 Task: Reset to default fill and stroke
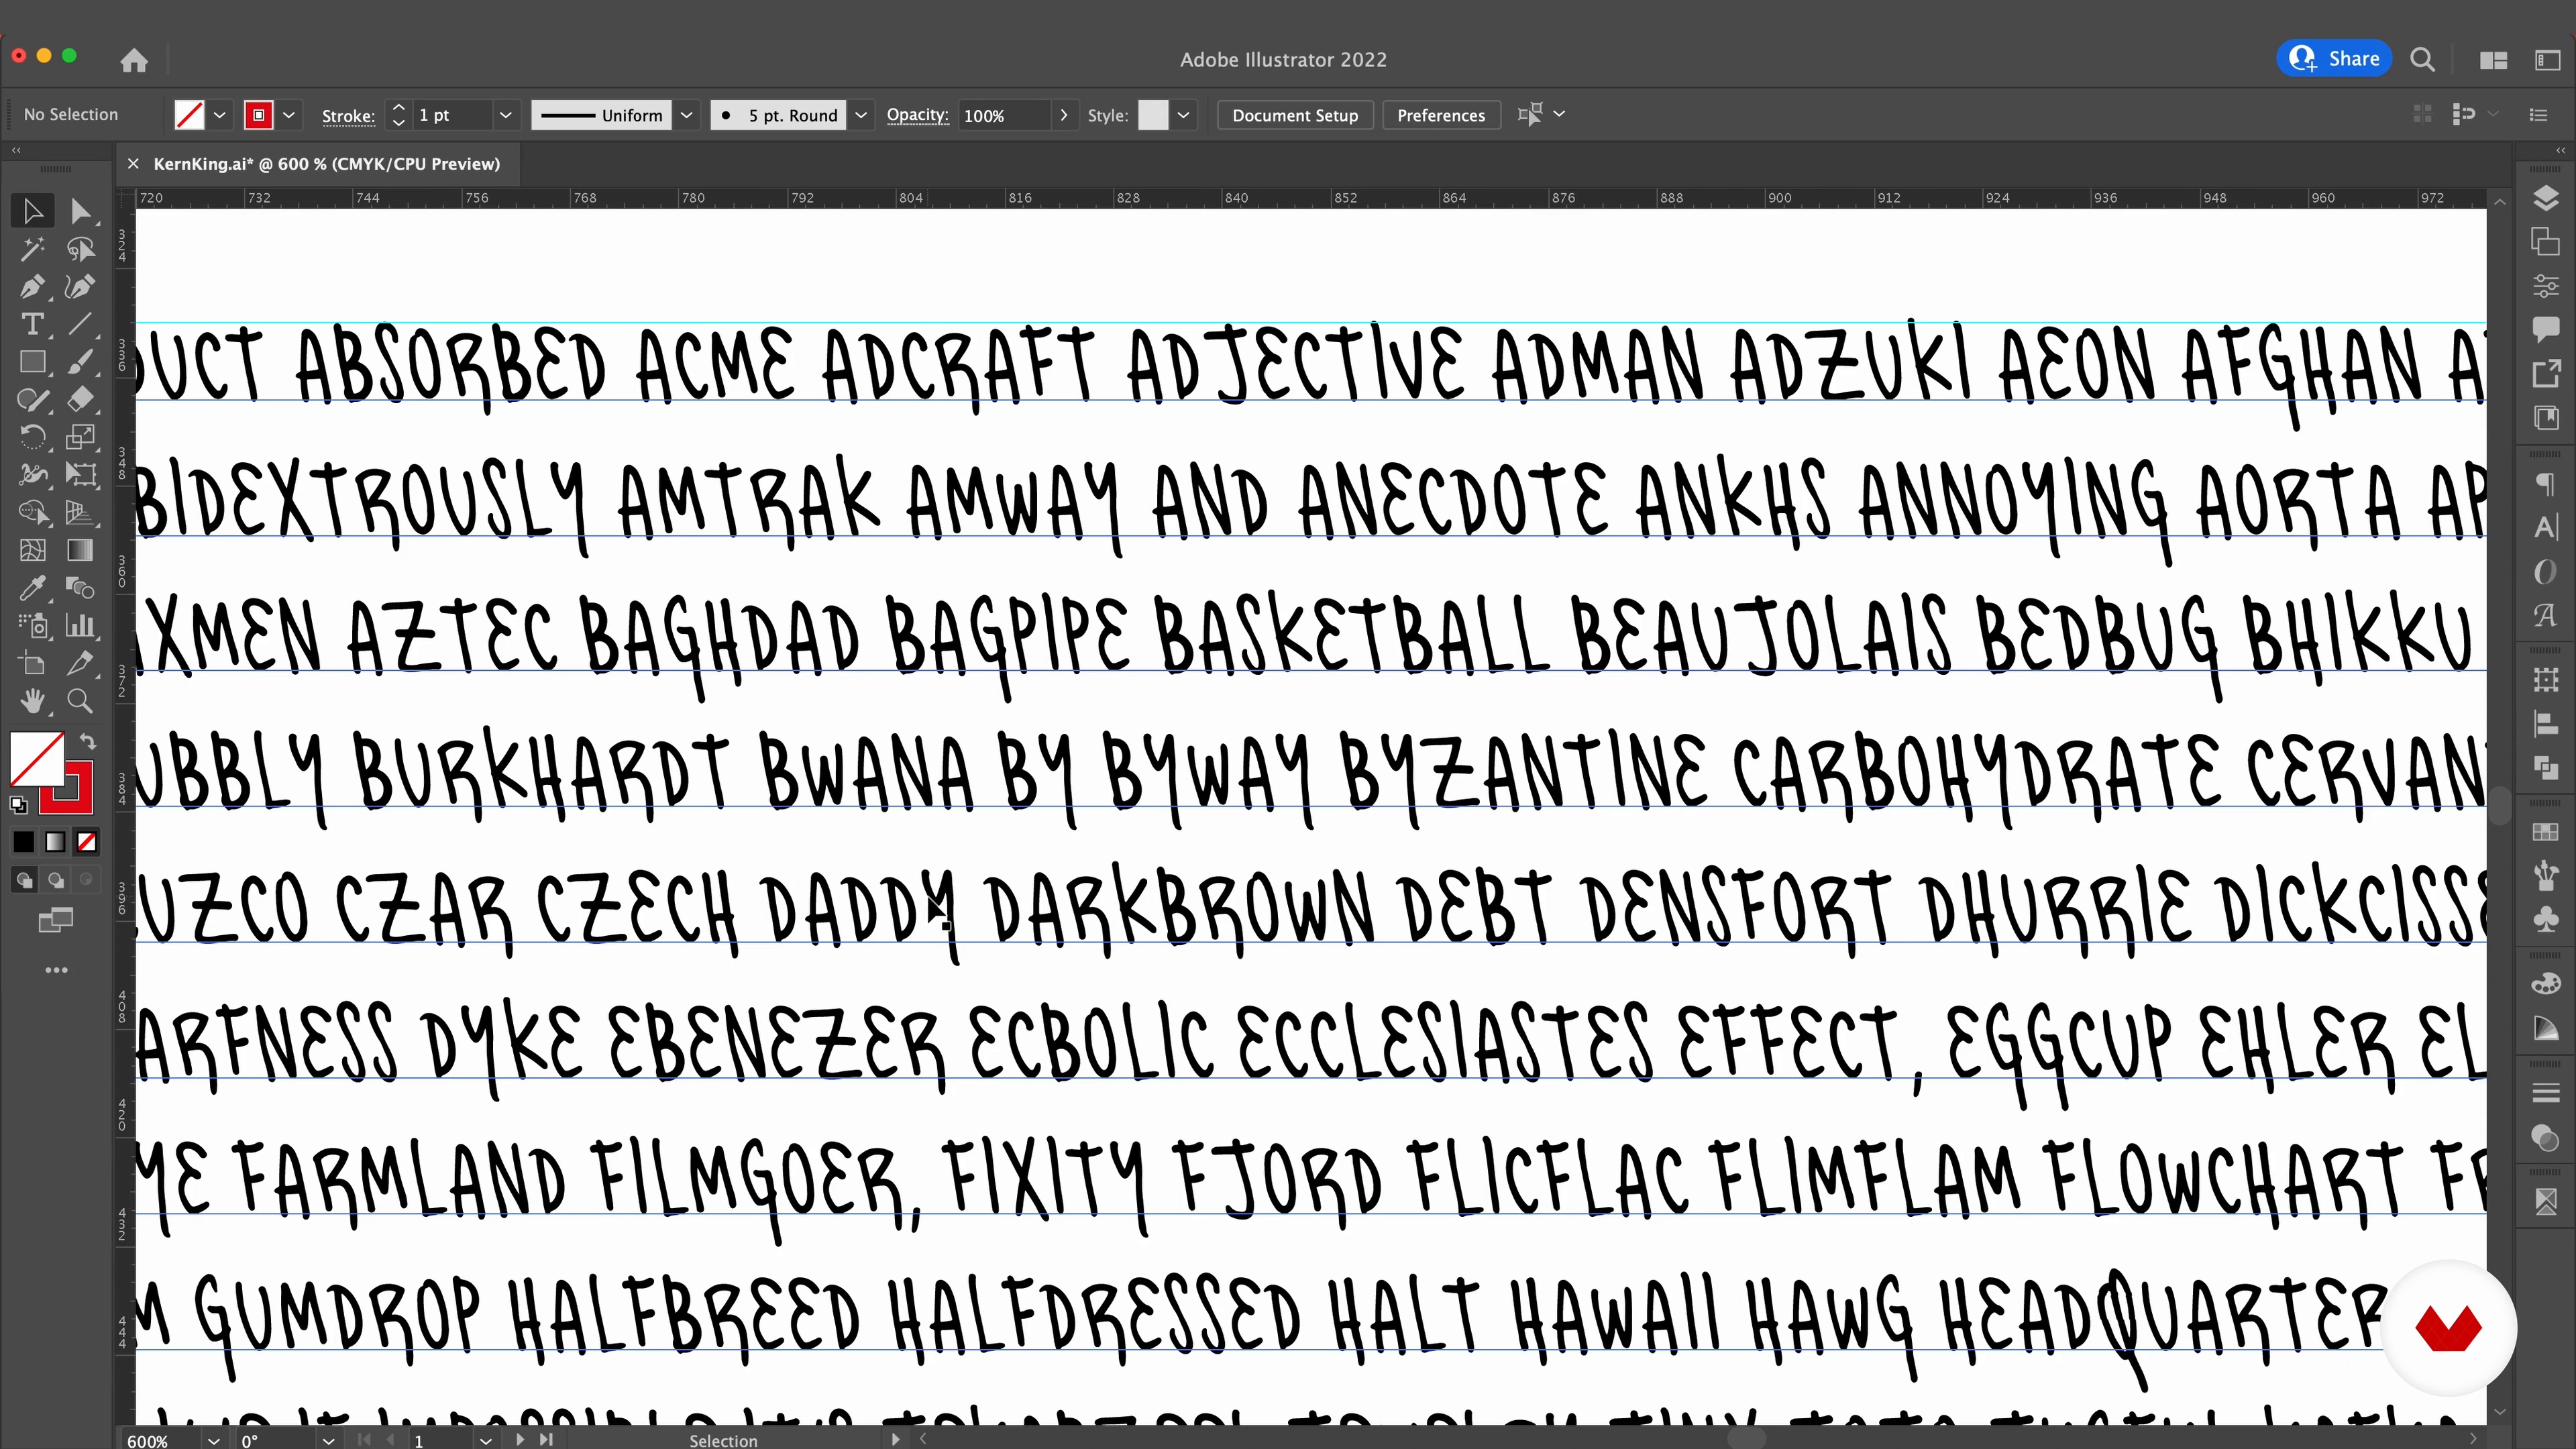[x=18, y=804]
